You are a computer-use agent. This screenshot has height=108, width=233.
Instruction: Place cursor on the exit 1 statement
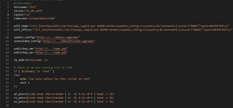coord(25,83)
